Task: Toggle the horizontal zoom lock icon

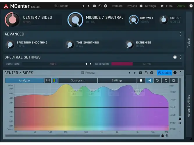Action: coord(163,136)
